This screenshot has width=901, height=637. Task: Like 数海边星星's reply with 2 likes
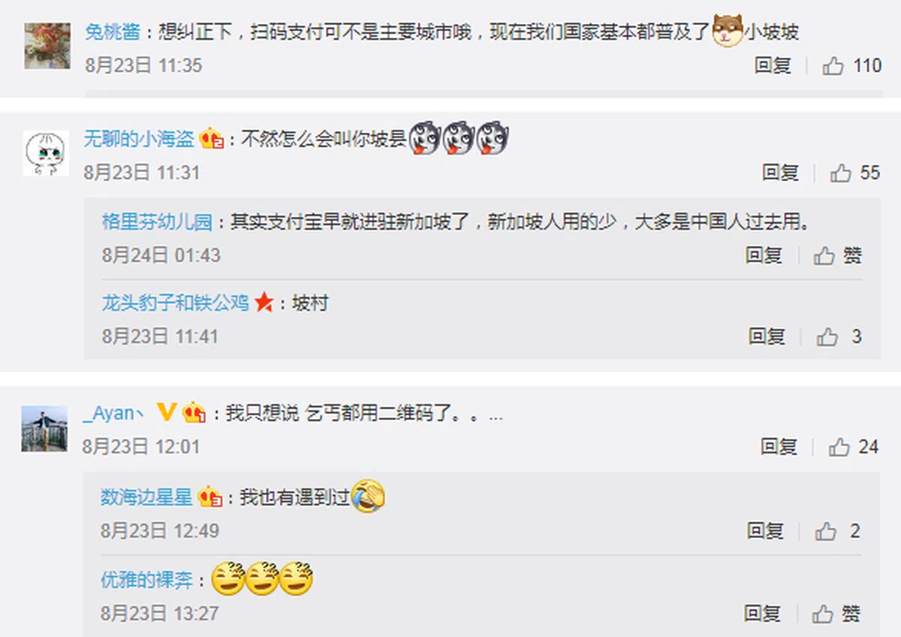825,531
